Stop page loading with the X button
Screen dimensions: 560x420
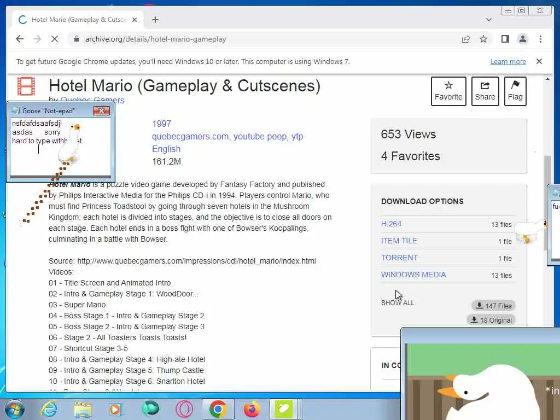[55, 39]
